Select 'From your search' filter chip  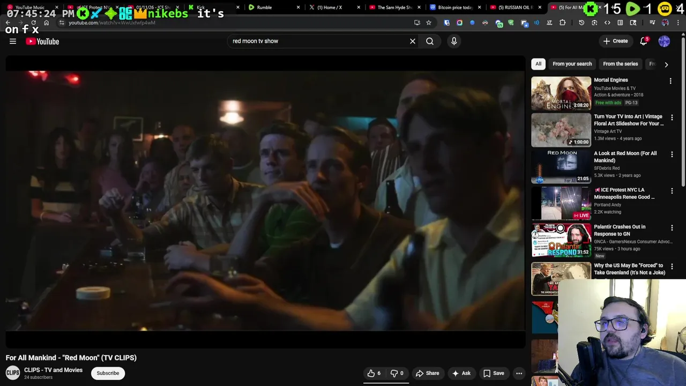(x=572, y=64)
